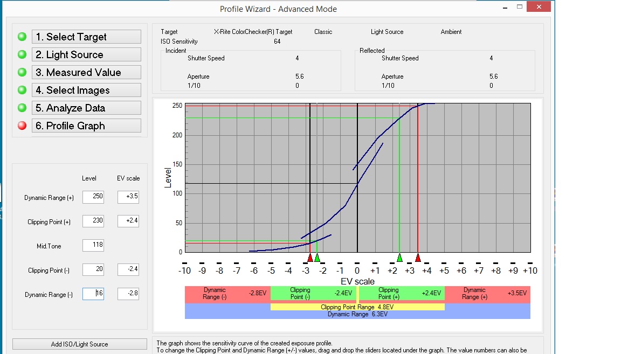Click Clipping Point (+) Level field

tap(93, 221)
